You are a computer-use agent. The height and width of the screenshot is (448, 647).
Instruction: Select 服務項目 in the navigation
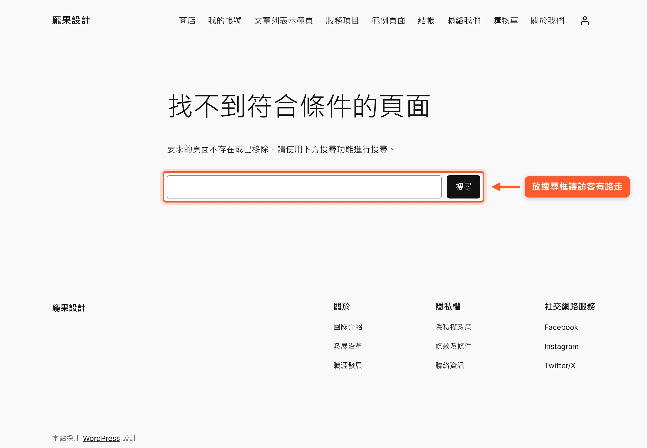[x=342, y=20]
